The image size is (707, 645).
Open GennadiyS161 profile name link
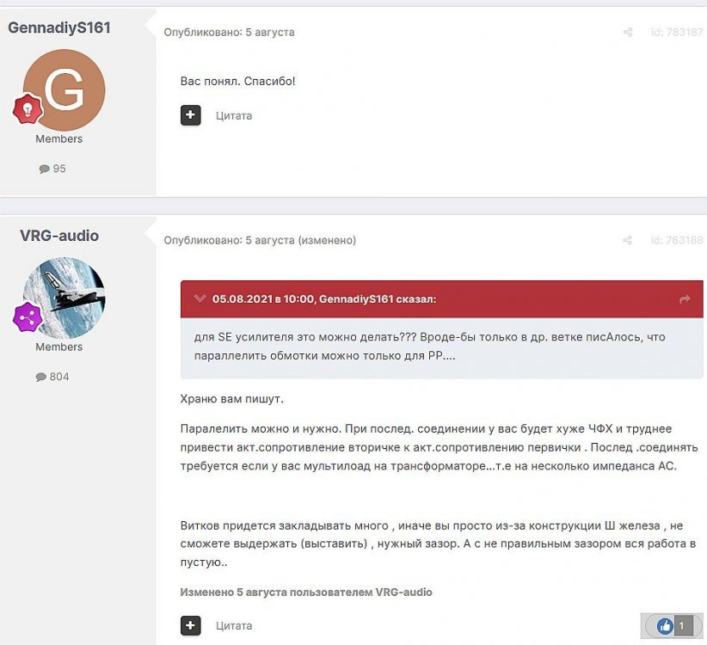[59, 28]
